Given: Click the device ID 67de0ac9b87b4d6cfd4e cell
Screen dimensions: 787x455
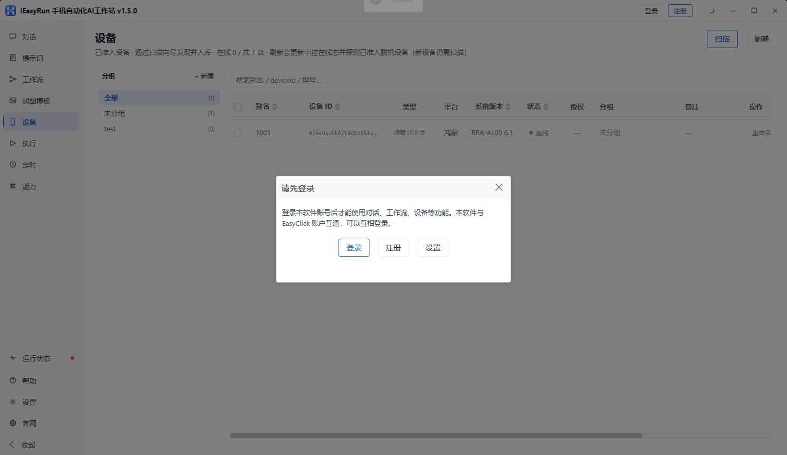Looking at the screenshot, I should point(343,133).
